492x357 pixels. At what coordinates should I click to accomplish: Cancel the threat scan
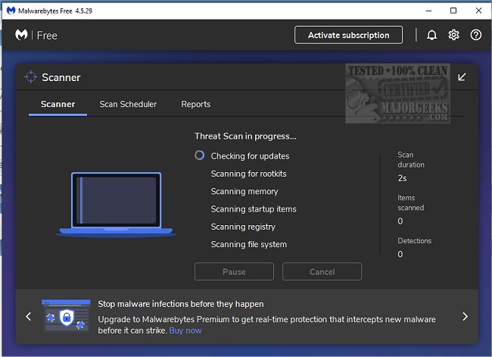pyautogui.click(x=322, y=271)
